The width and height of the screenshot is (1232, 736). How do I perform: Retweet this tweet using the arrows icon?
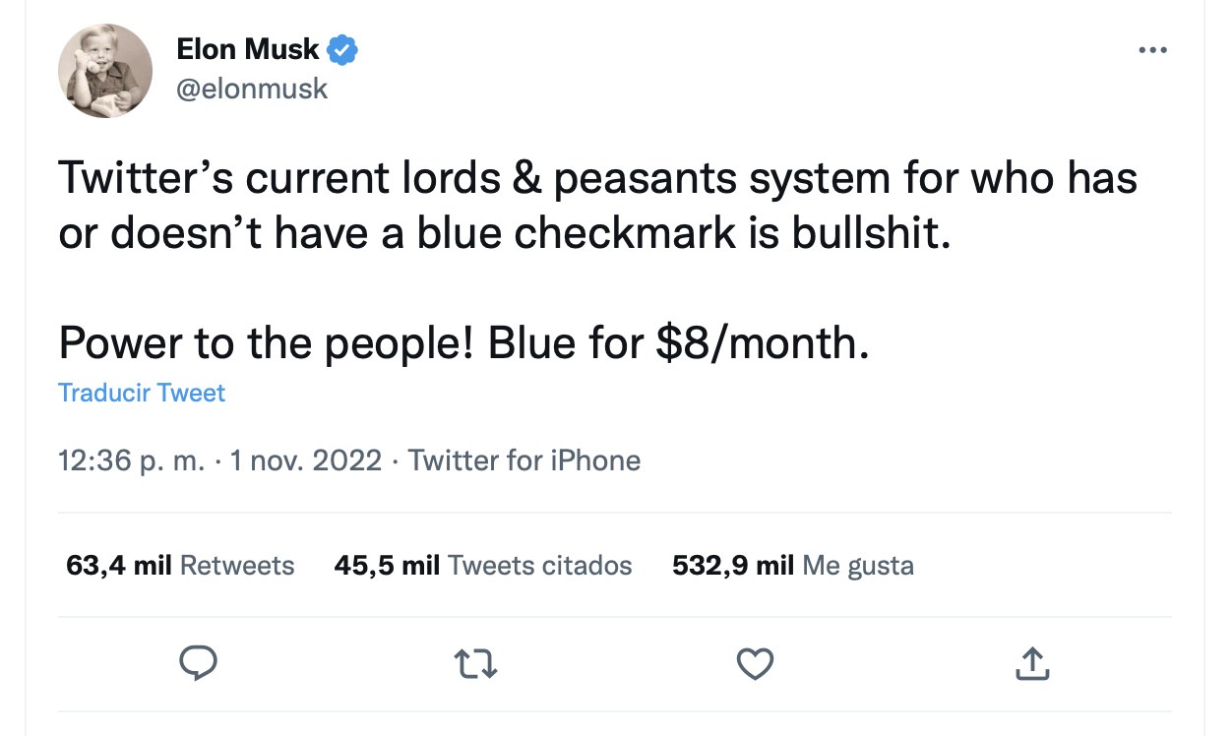477,664
